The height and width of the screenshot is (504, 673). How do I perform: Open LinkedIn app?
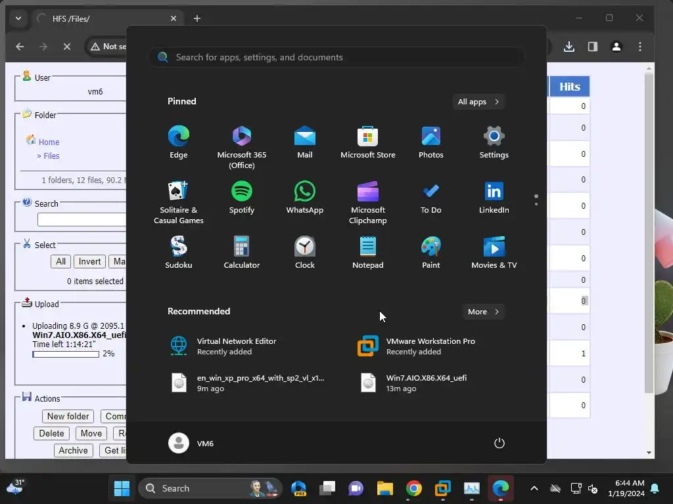[x=494, y=198]
